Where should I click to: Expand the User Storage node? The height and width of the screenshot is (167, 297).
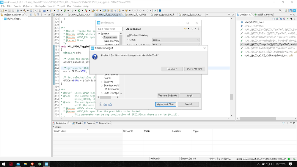pos(102,93)
